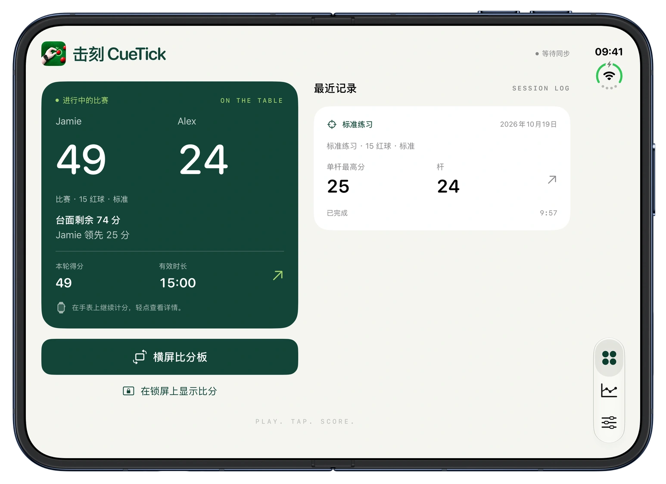Screen dimensions: 666x484
Task: Click the 已完成 status label
Action: tap(337, 213)
